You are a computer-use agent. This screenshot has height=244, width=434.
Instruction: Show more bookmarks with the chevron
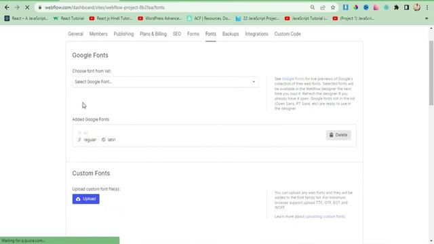pos(427,18)
